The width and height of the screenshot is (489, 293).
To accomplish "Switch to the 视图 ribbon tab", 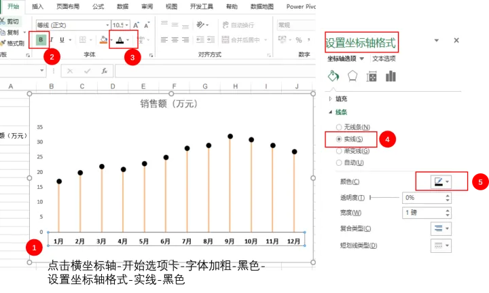I will click(x=171, y=6).
